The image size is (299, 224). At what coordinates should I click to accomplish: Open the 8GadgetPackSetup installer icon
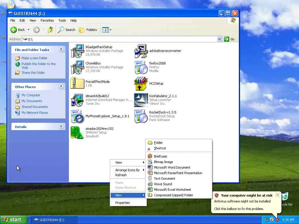(77, 51)
